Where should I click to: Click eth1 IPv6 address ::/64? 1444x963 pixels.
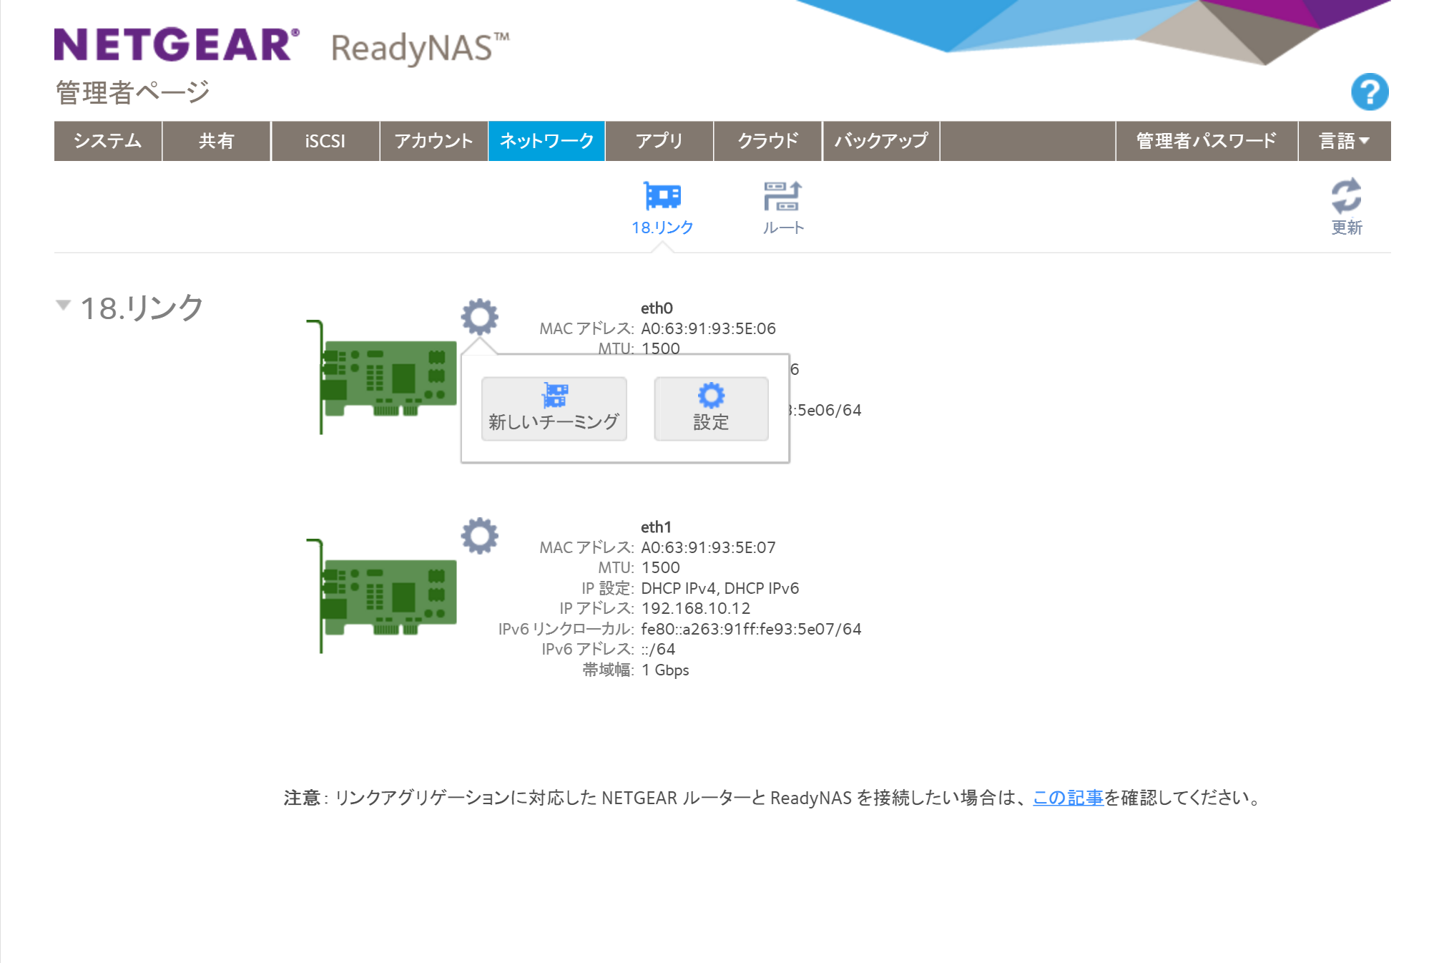pyautogui.click(x=658, y=649)
